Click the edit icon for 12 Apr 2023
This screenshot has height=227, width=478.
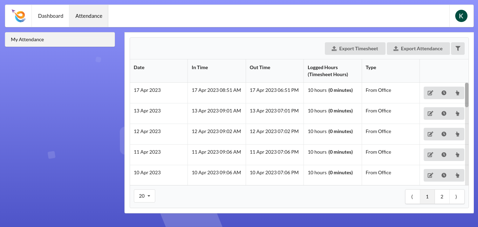point(430,134)
